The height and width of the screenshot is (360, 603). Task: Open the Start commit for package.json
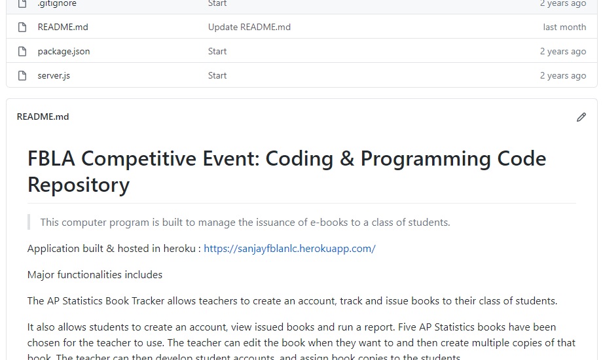coord(217,52)
